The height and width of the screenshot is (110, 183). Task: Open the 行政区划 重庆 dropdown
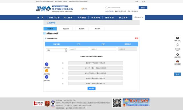coord(57,50)
